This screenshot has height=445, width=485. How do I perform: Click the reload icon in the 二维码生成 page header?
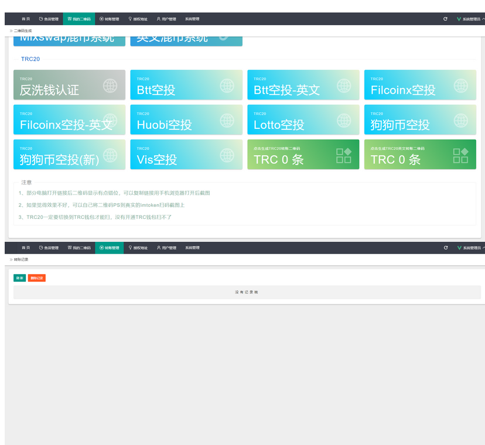[x=445, y=19]
